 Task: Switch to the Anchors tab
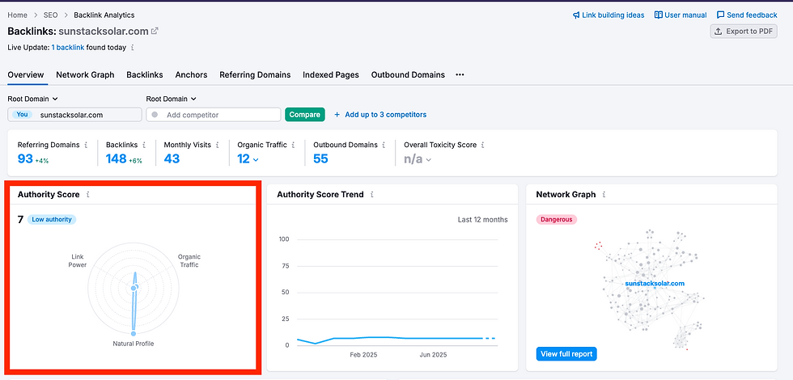[x=191, y=74]
